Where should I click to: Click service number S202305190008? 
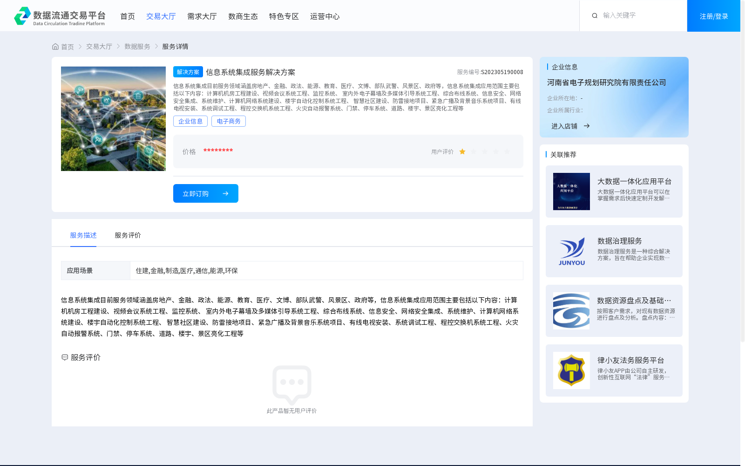pyautogui.click(x=502, y=72)
